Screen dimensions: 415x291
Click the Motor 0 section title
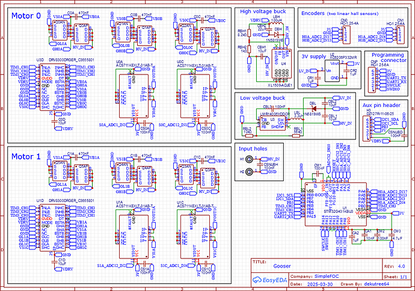tap(26, 17)
